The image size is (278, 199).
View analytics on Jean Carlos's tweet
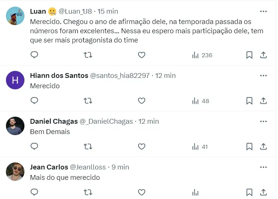tap(195, 192)
